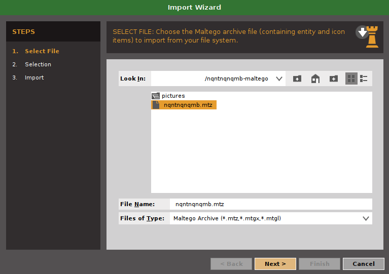Switch to details list view
Screen dimensions: 389x274
pos(364,79)
